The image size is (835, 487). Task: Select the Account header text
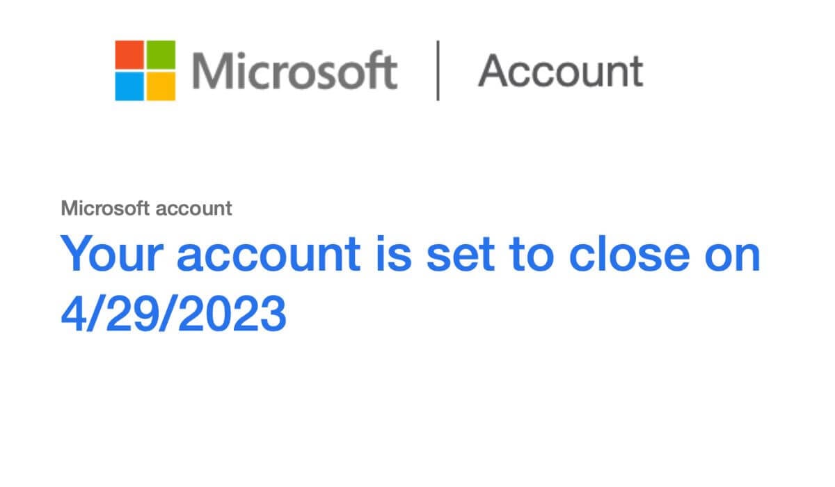point(560,71)
